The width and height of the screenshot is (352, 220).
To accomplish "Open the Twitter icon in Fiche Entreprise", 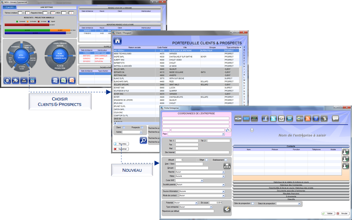I will pos(273,118).
